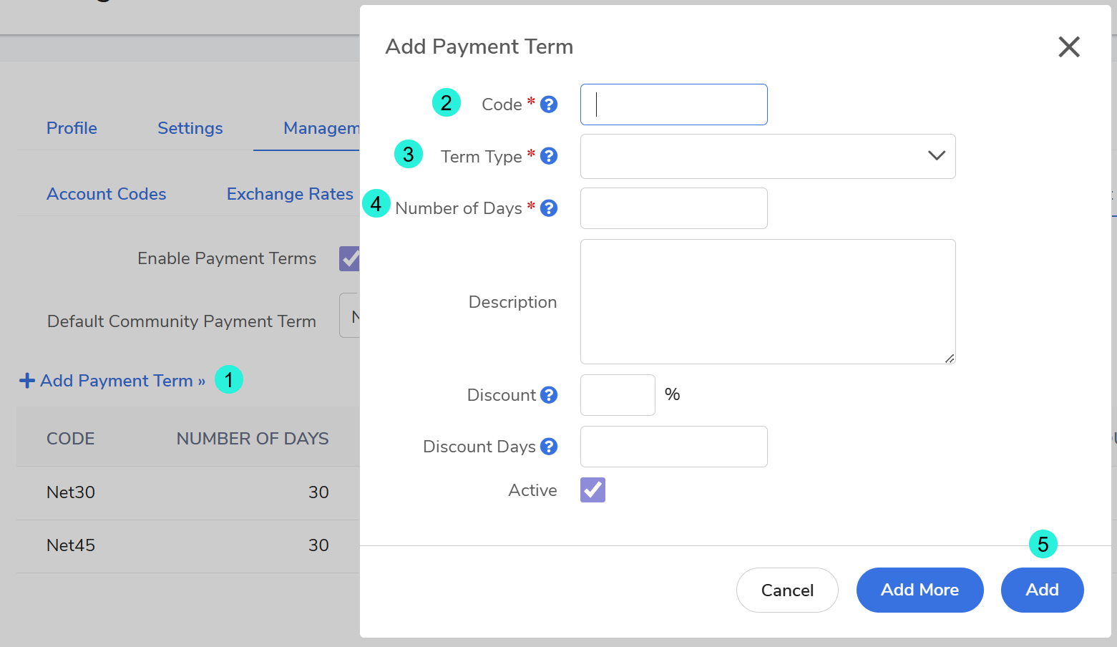
Task: Click the Number of Days help icon
Action: tap(549, 208)
